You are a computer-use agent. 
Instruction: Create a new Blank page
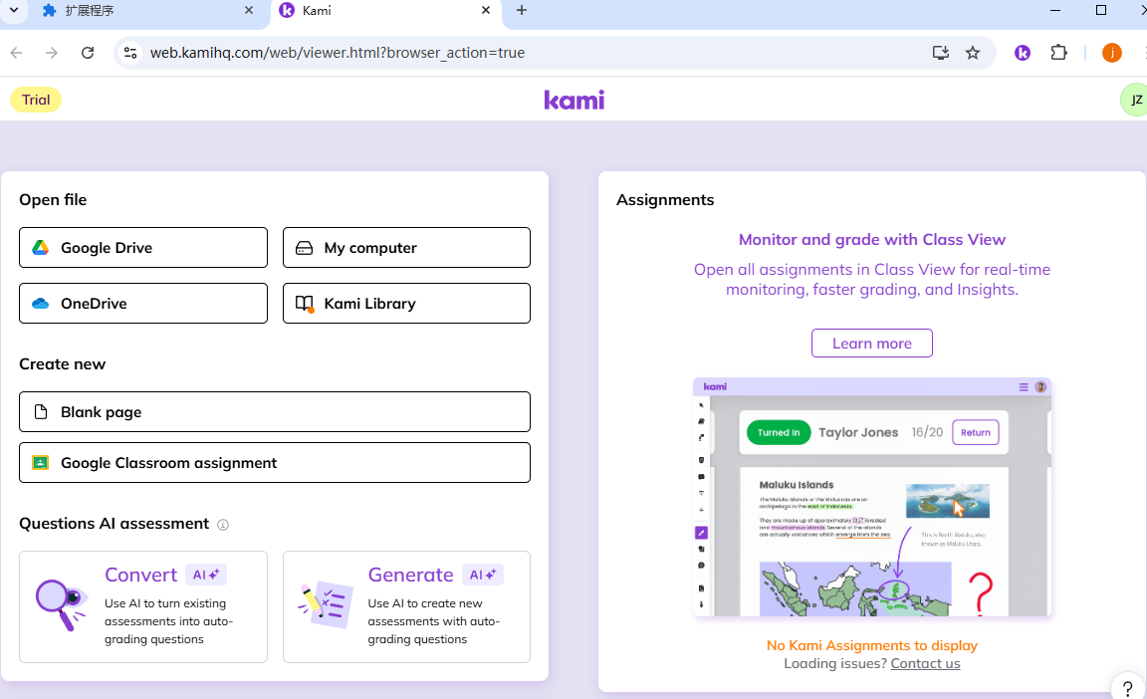(x=275, y=411)
